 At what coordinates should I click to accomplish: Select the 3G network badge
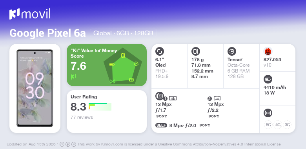[x=287, y=125]
